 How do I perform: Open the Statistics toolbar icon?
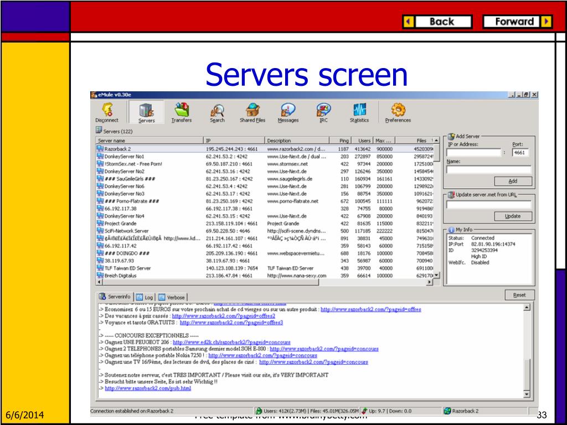359,110
